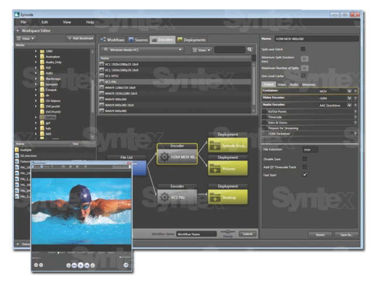Switch to the Workflows tab
Viewport: 375px width, 281px height.
pyautogui.click(x=114, y=40)
